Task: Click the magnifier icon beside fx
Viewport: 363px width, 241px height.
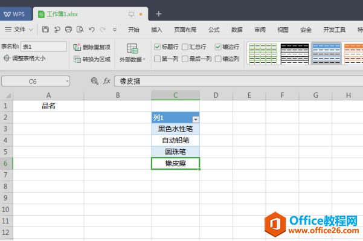Action: (94, 81)
